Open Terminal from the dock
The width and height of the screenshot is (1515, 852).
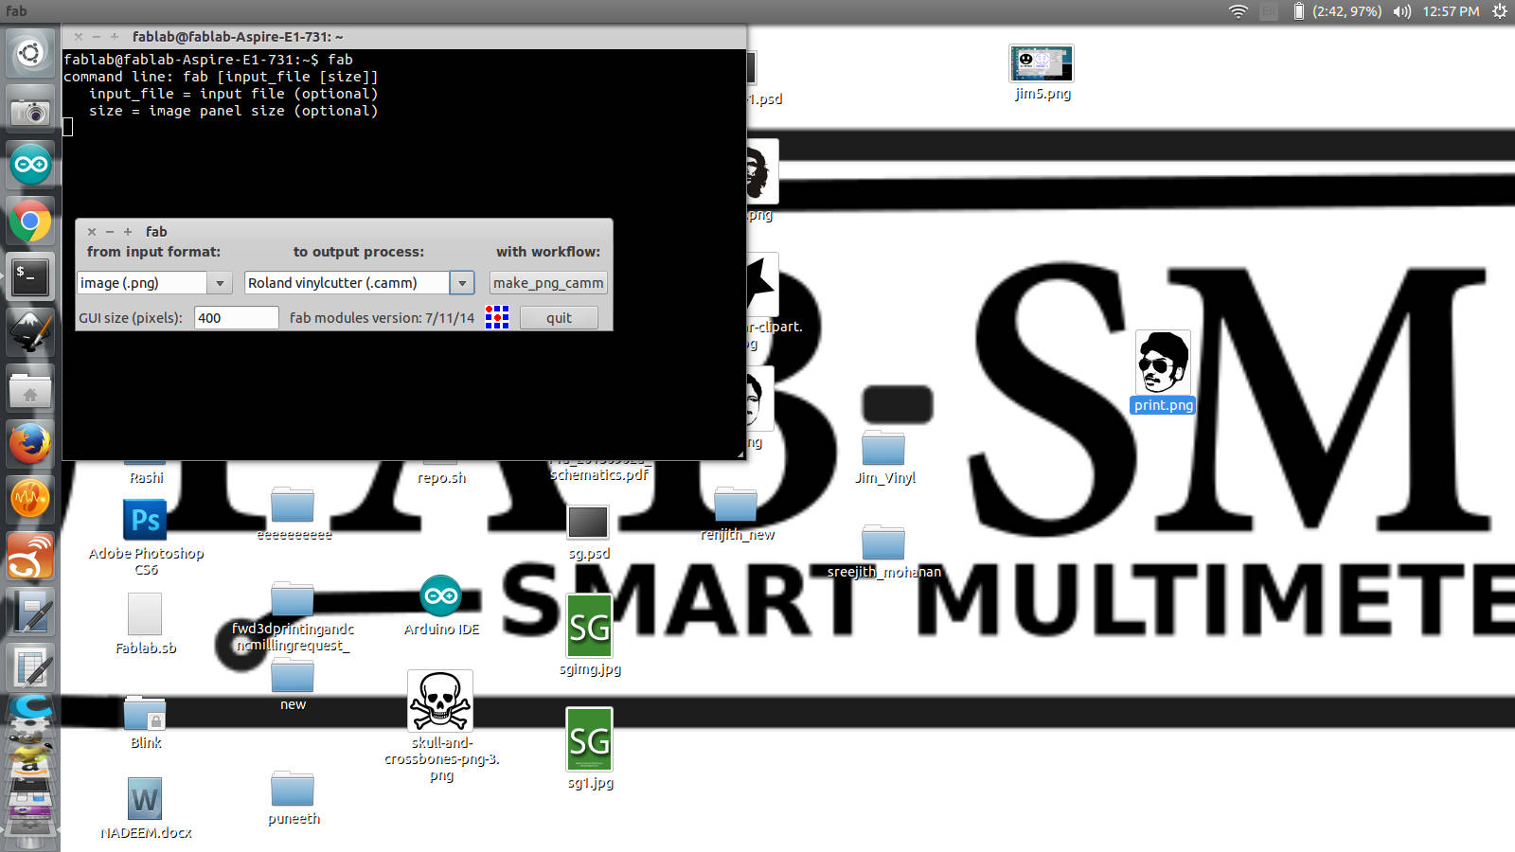pos(30,277)
